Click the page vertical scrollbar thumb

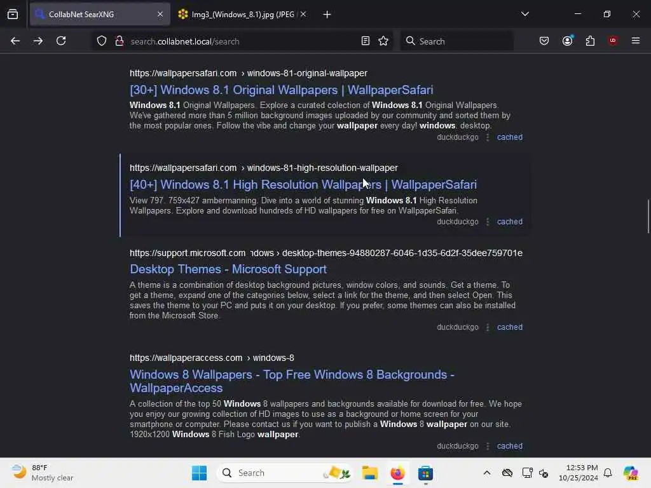tap(648, 216)
